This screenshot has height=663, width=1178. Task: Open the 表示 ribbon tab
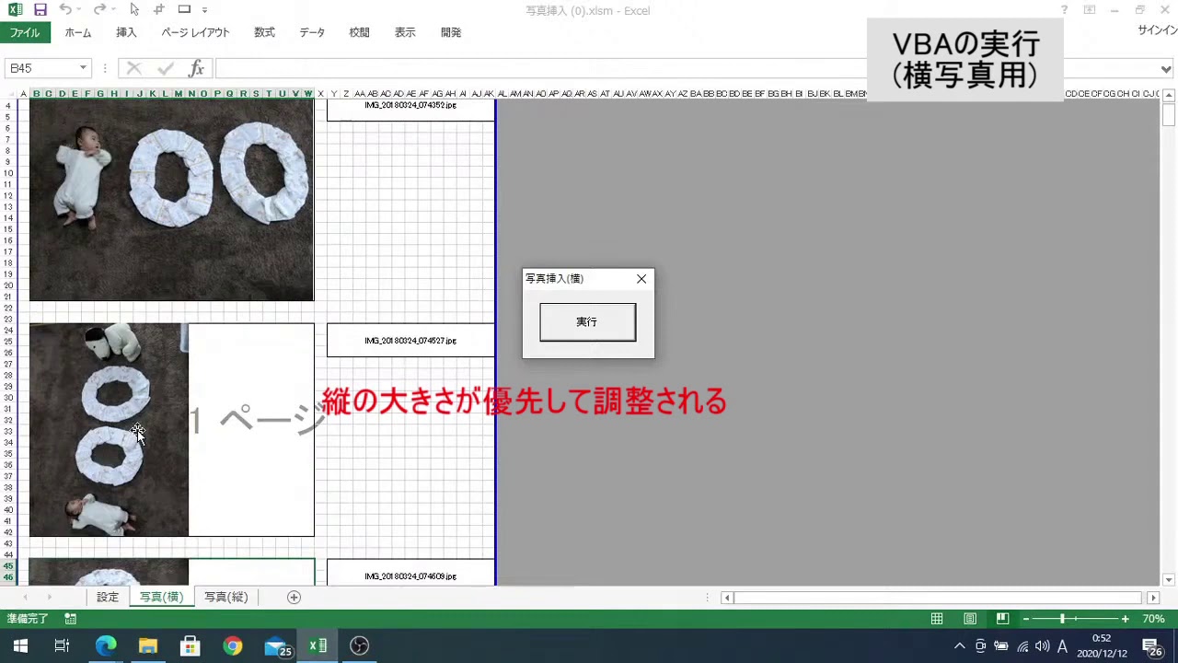[405, 32]
